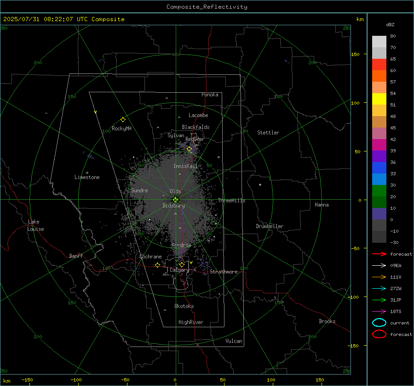
Task: Pick the purple 36–39 dBZ swatch
Action: pos(379,156)
